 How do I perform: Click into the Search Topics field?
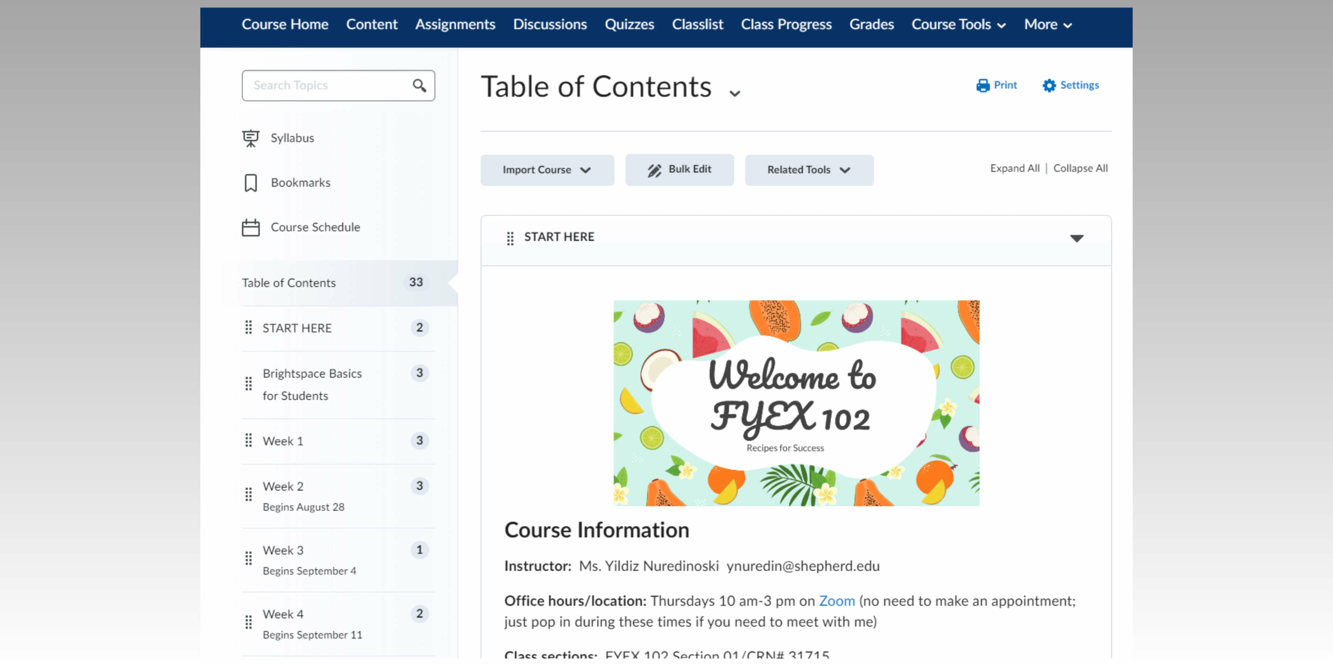click(x=326, y=85)
